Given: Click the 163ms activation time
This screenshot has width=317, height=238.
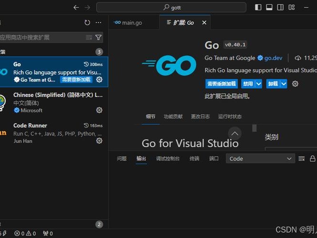Looking at the screenshot, I should pyautogui.click(x=93, y=126).
